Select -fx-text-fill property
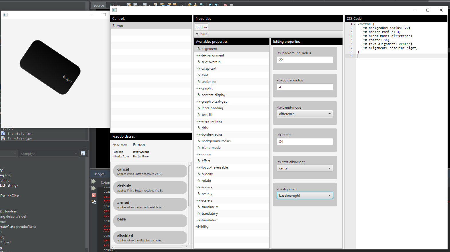450x252 pixels. coord(232,115)
